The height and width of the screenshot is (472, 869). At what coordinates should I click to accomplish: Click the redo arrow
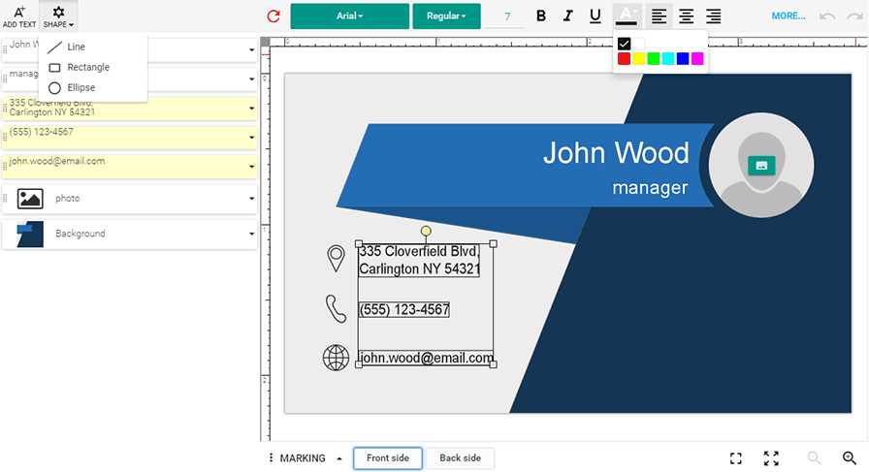click(854, 16)
